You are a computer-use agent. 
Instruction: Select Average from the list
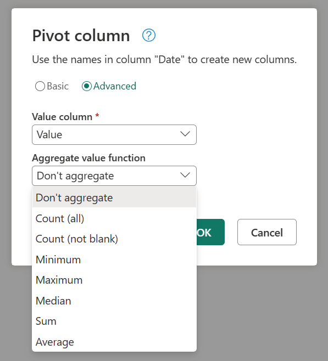tap(114, 342)
